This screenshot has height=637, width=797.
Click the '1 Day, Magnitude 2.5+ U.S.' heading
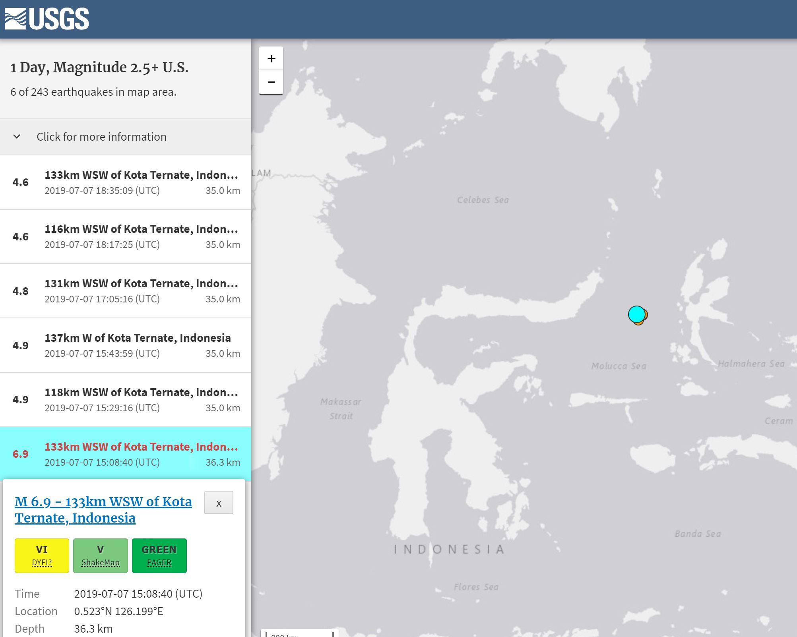(99, 68)
